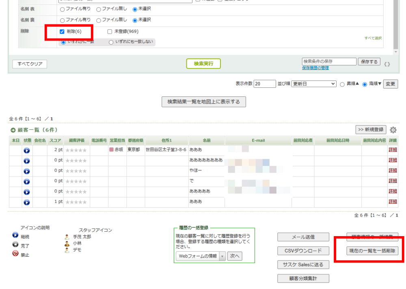Expand the Webフォームの情報 dropdown
406x289 pixels.
[x=222, y=256]
